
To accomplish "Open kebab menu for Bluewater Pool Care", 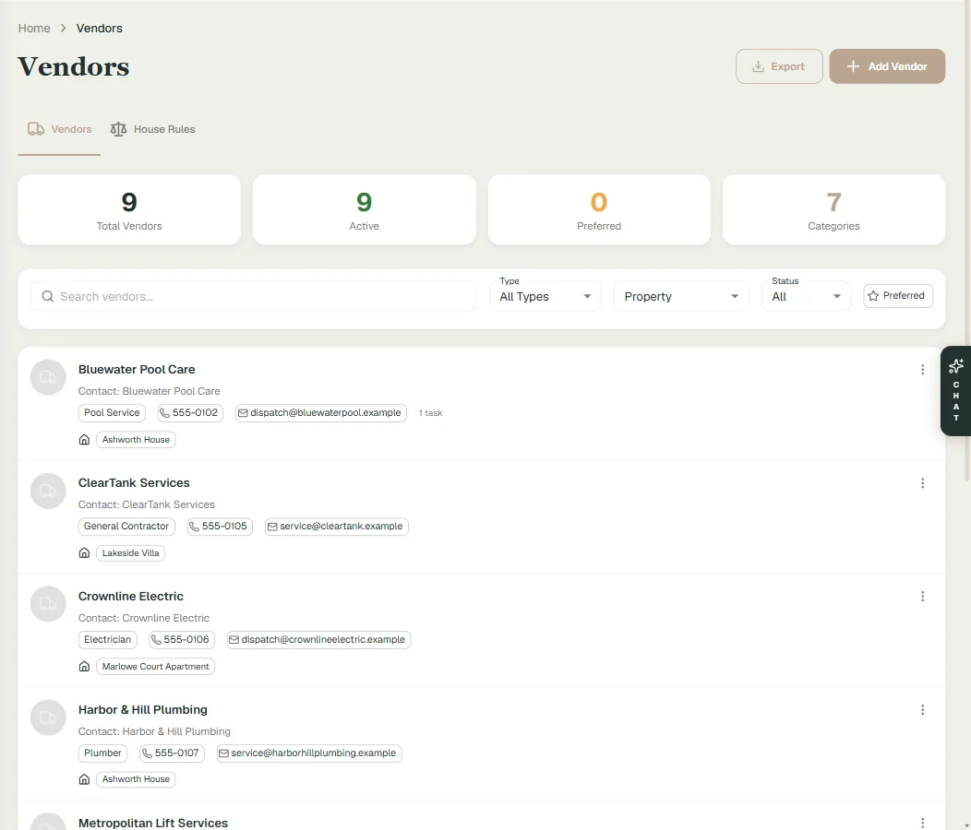I will (922, 370).
